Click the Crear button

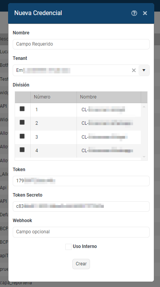(81, 264)
